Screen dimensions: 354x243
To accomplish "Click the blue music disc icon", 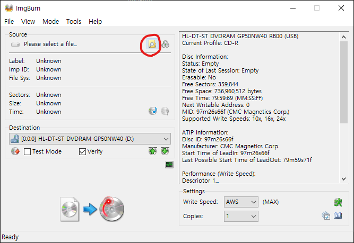I will 153,111.
